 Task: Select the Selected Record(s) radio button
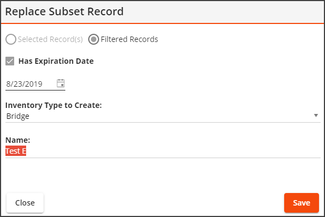click(x=11, y=39)
